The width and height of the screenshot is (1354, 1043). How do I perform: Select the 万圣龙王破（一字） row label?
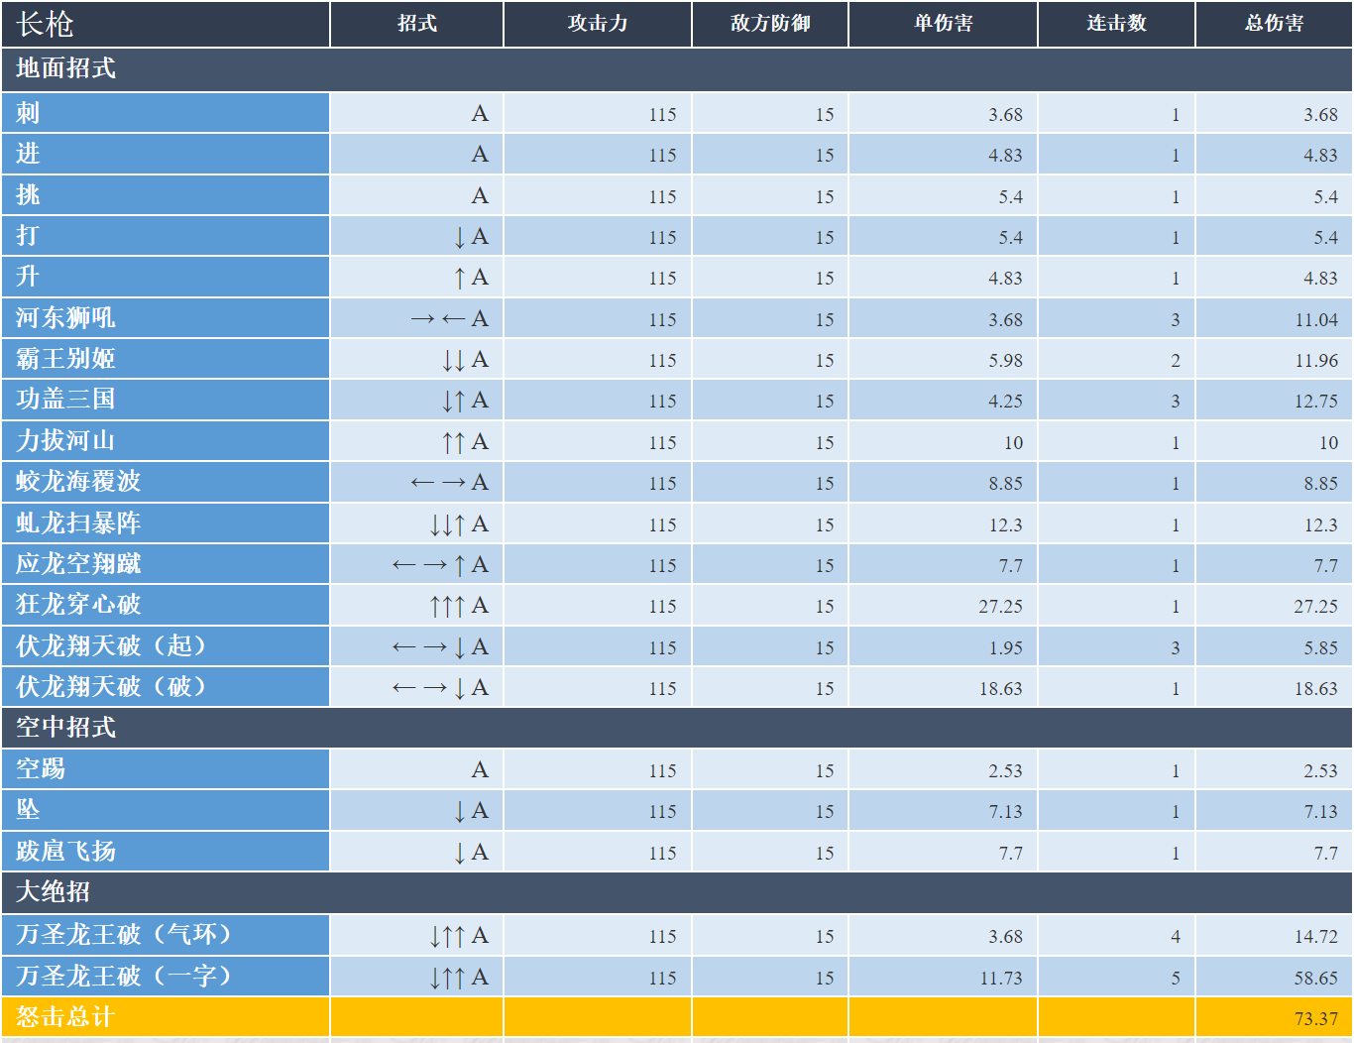coord(166,977)
